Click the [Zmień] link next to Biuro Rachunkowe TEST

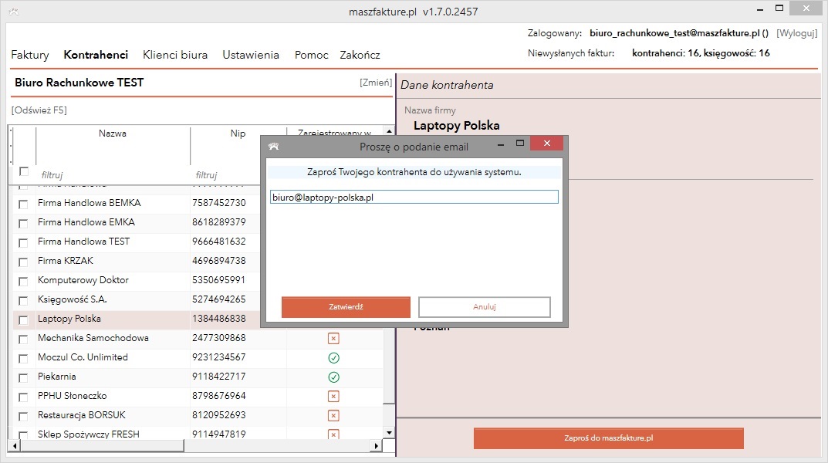click(x=376, y=83)
